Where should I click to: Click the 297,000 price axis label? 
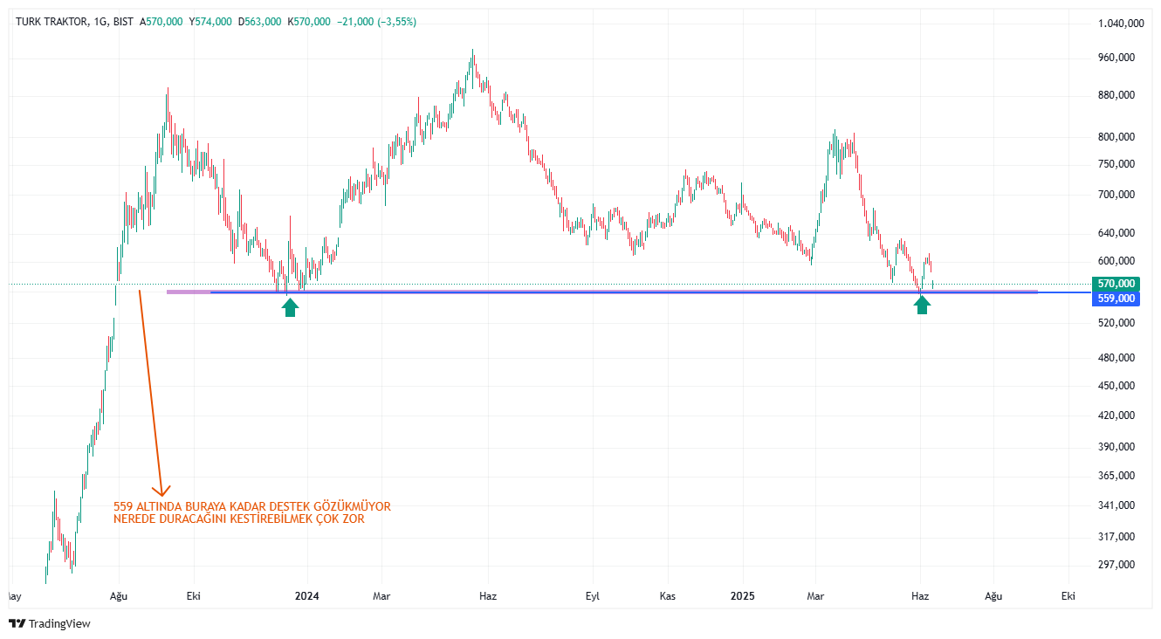point(1116,565)
